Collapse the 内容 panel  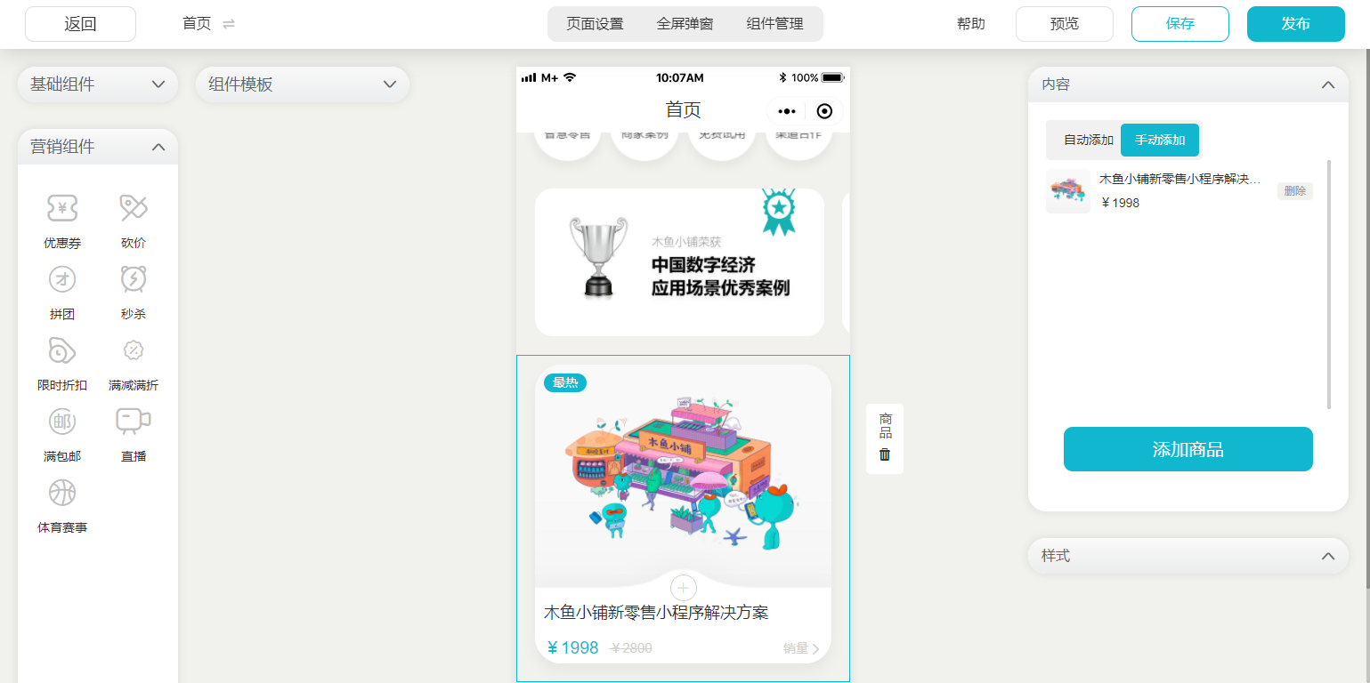click(x=1328, y=85)
